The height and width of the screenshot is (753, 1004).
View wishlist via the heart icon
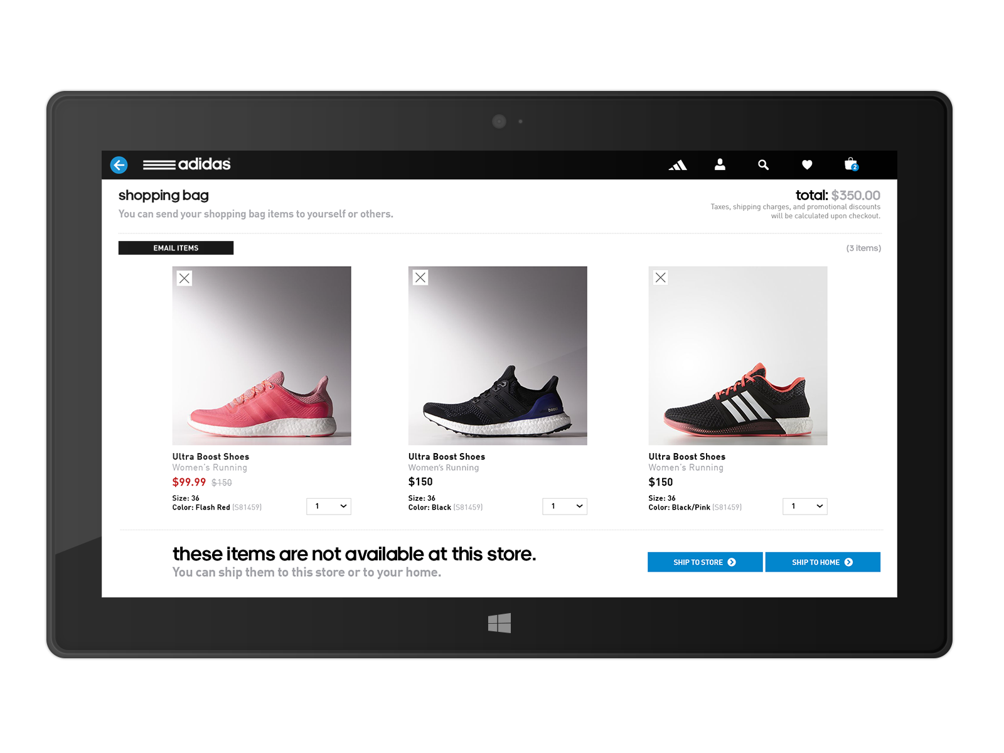pos(807,164)
